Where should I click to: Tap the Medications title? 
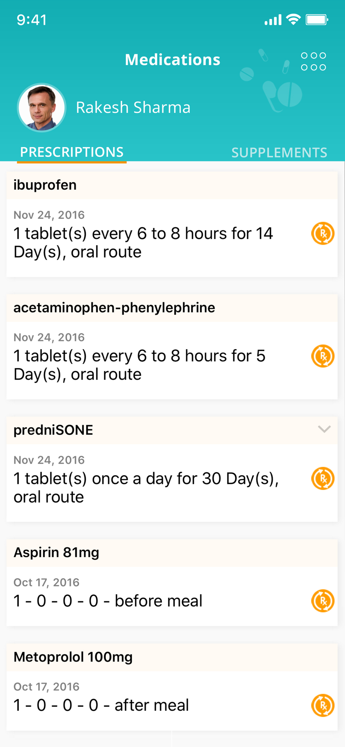(x=172, y=60)
